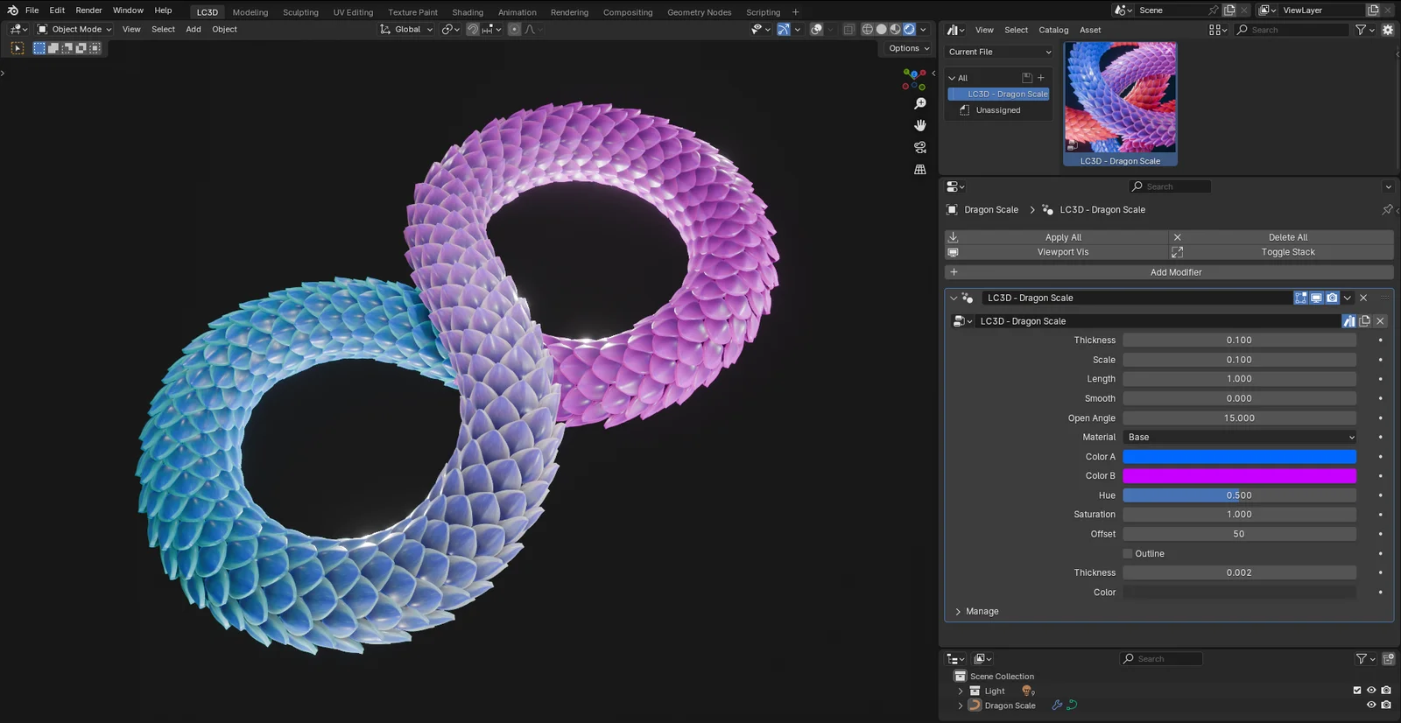The height and width of the screenshot is (723, 1401).
Task: Click the zoom magnifier viewport gizmo
Action: pos(920,103)
